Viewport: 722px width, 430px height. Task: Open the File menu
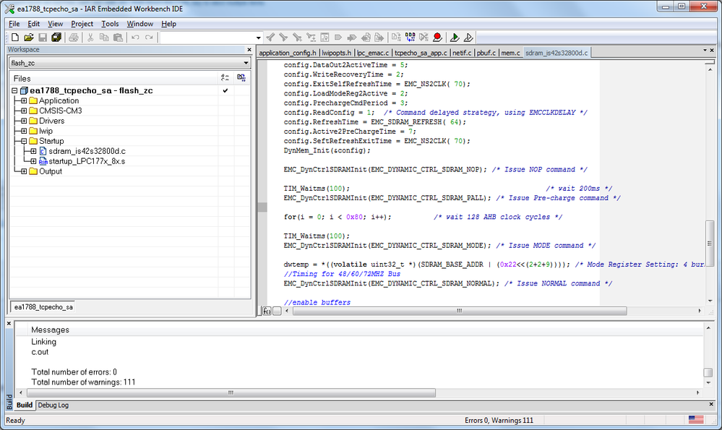[14, 24]
